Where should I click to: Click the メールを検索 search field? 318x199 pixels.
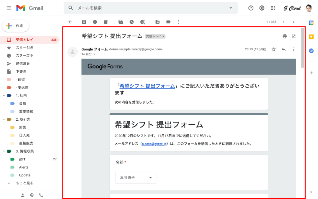pos(149,8)
